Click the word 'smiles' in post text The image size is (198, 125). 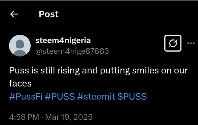[x=145, y=70]
